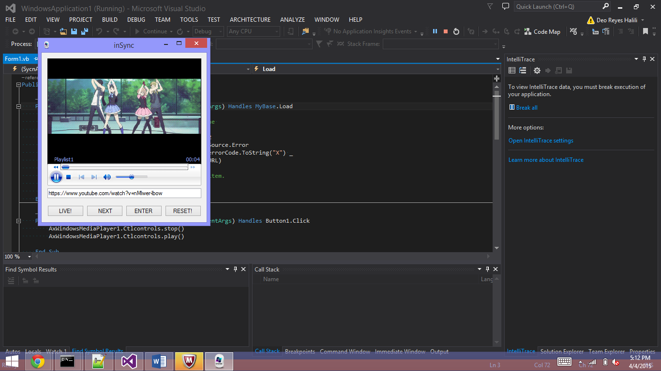Screen dimensions: 661x371
Task: Skip to next track in inSync player
Action: [x=94, y=177]
